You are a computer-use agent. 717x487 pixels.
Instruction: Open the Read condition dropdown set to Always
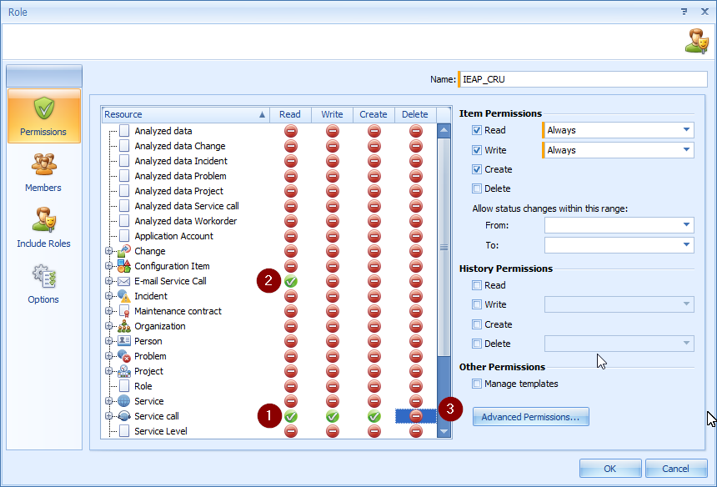[x=685, y=130]
